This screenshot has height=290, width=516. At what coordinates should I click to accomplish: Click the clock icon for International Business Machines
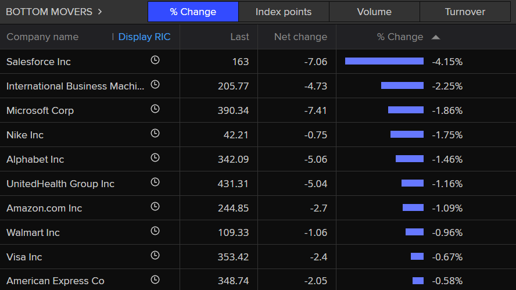pyautogui.click(x=155, y=85)
